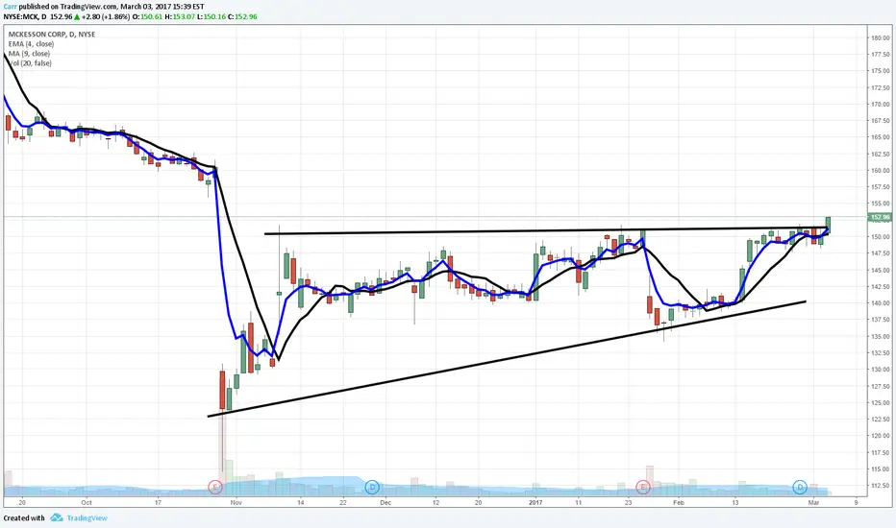Screen dimensions: 896x528
Task: Click the 2017 date axis label
Action: 535,503
